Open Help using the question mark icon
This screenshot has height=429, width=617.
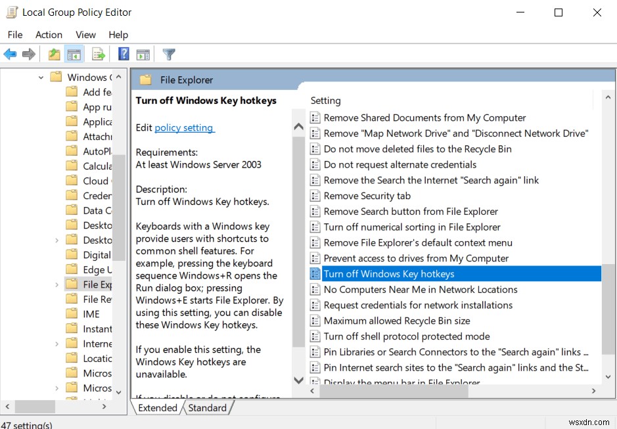tap(123, 54)
